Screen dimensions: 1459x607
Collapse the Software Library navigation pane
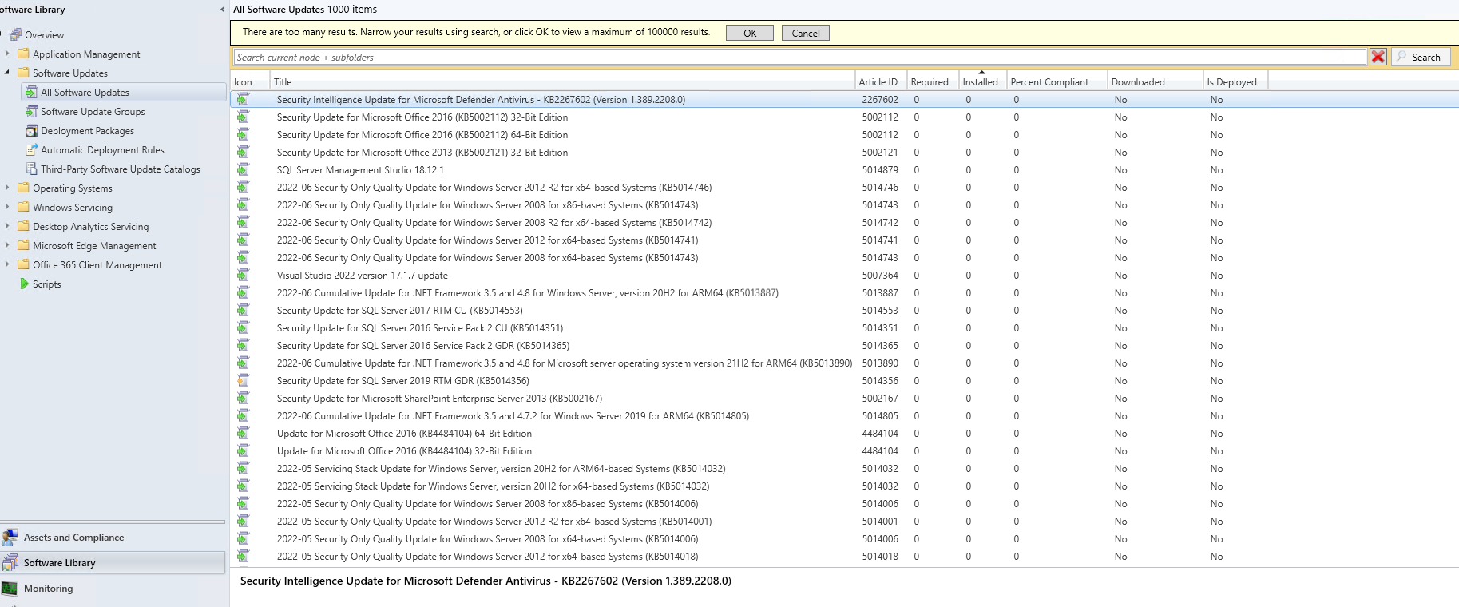[x=222, y=10]
